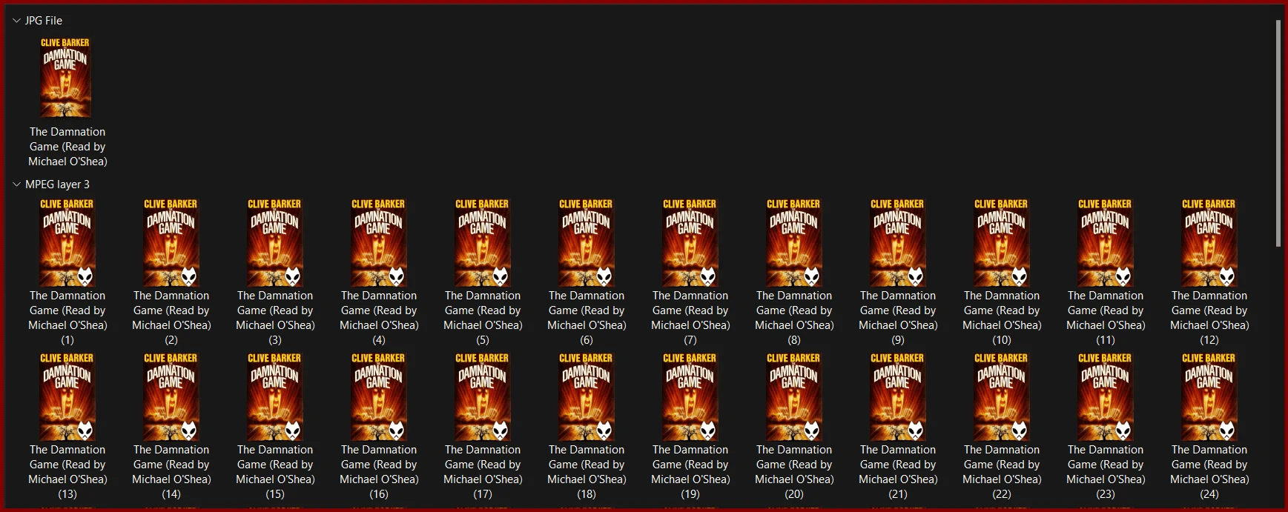Select MP3 file numbered (1)
Viewport: 1288px width, 512px height.
67,272
